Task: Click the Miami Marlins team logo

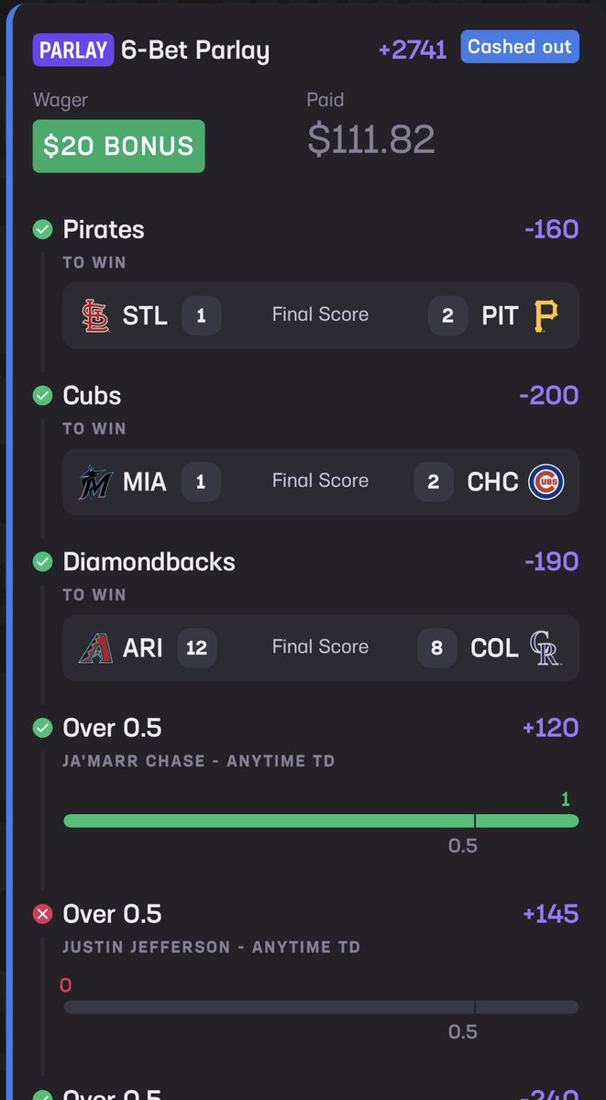Action: tap(95, 482)
